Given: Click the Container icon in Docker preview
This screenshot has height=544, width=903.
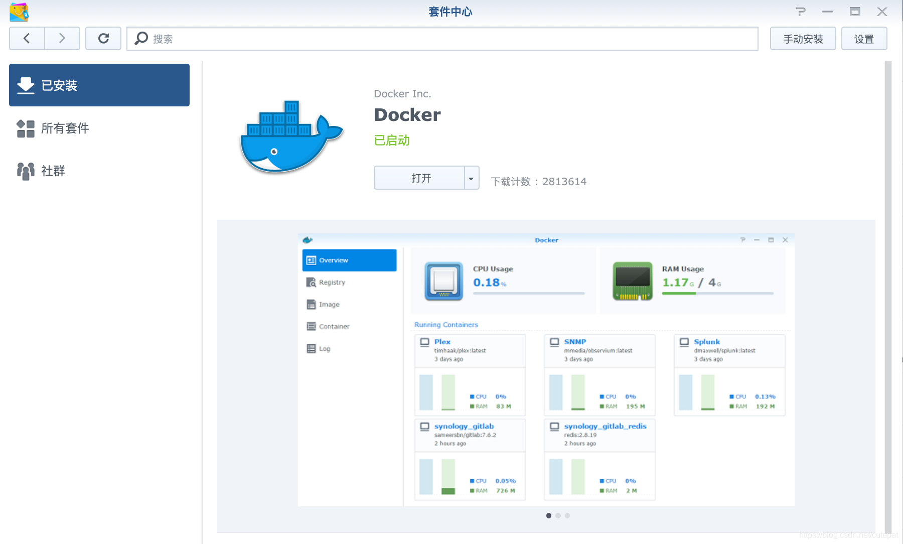Looking at the screenshot, I should coord(311,326).
